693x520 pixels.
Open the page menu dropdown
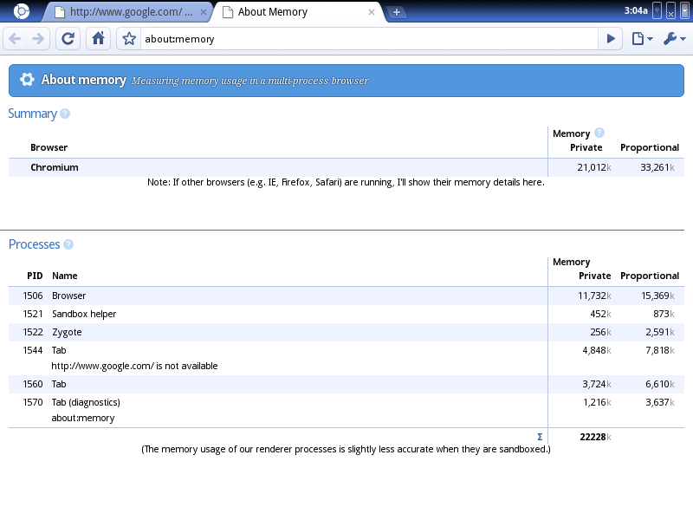[x=641, y=39]
